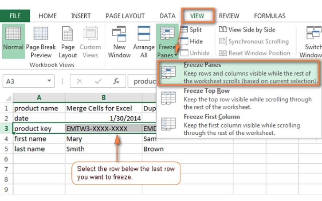
Task: Click the Insert Function fx button
Action: pyautogui.click(x=117, y=81)
